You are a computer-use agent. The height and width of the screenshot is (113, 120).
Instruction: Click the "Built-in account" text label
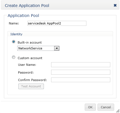click(30, 42)
